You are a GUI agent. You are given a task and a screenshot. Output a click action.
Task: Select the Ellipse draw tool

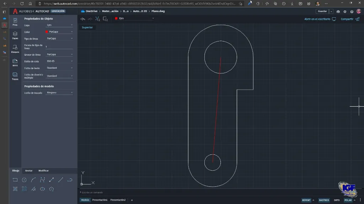[42, 189]
